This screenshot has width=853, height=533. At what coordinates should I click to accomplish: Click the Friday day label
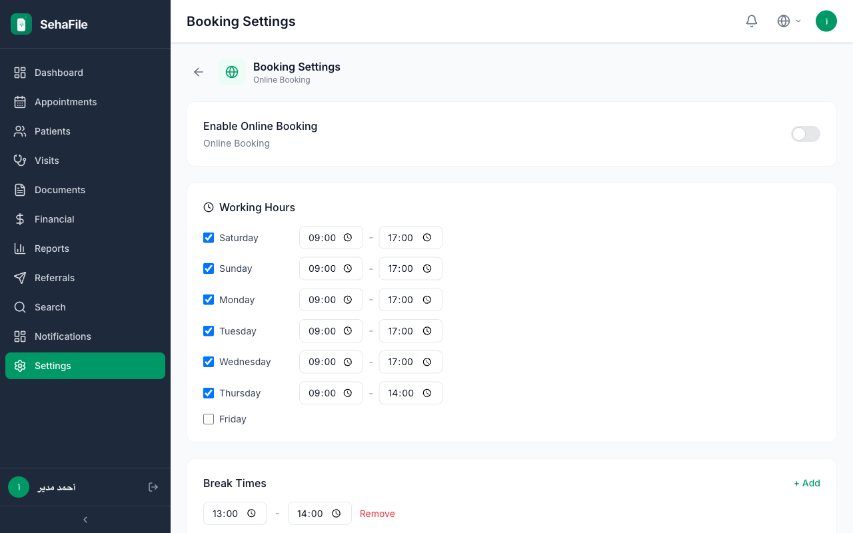[x=233, y=419]
